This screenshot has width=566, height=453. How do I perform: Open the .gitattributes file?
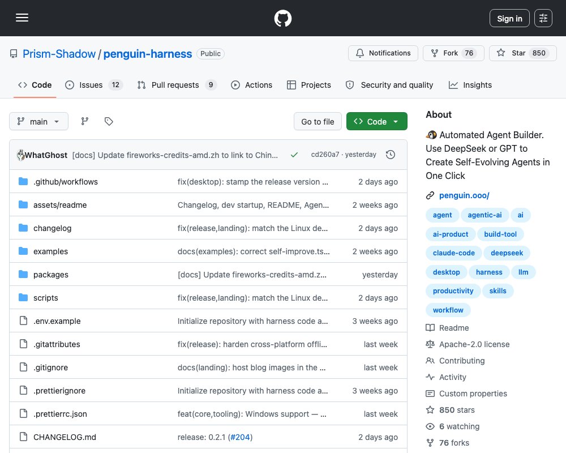[x=57, y=344]
